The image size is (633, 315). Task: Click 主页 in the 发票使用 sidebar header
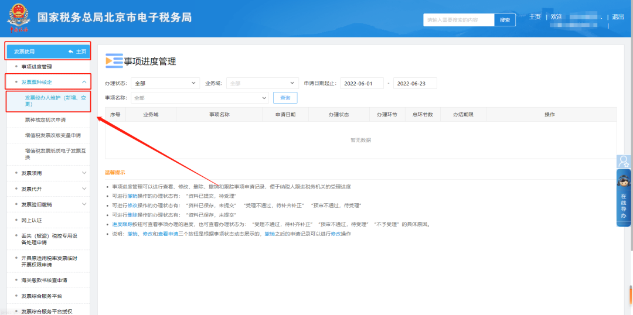81,52
